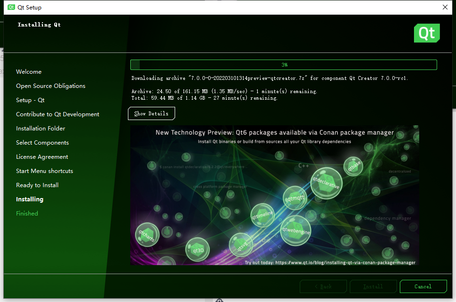
Task: Click the qtcharts package bubble
Action: [147, 234]
